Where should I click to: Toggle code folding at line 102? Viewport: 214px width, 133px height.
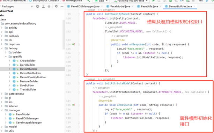79,31
